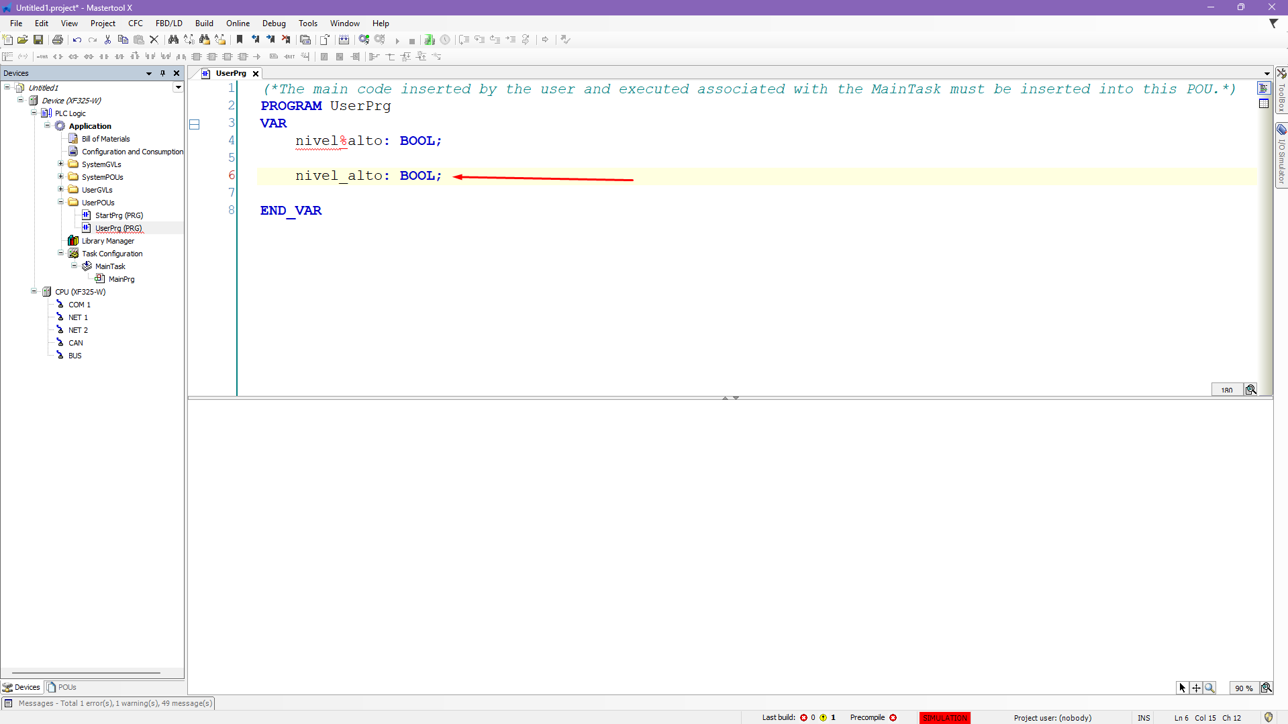
Task: Switch to tabular declaration view icon
Action: click(x=1264, y=104)
